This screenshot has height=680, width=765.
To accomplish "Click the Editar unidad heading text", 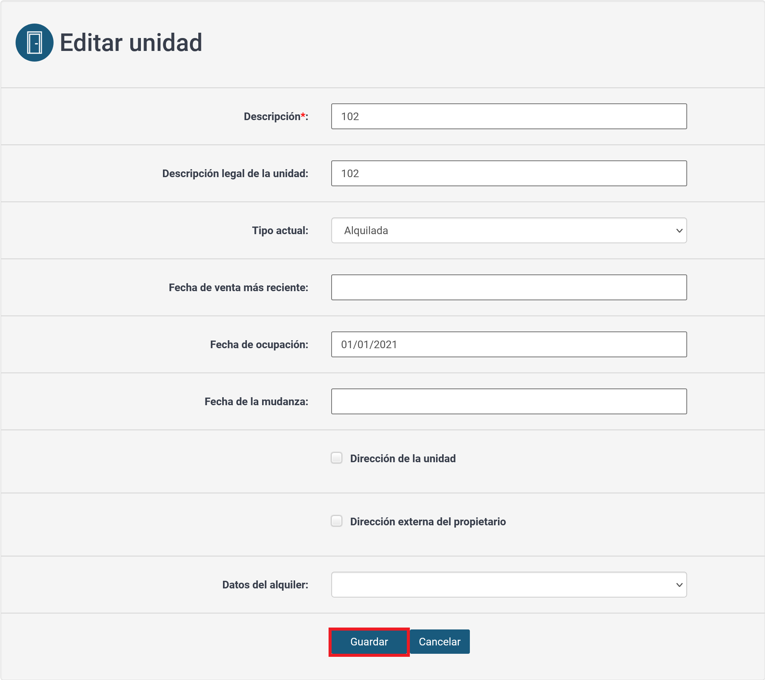I will pyautogui.click(x=131, y=43).
